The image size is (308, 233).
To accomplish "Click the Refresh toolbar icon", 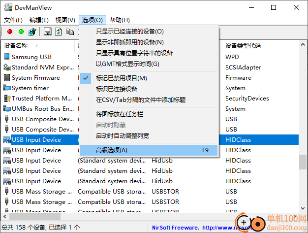I will click(x=59, y=32).
